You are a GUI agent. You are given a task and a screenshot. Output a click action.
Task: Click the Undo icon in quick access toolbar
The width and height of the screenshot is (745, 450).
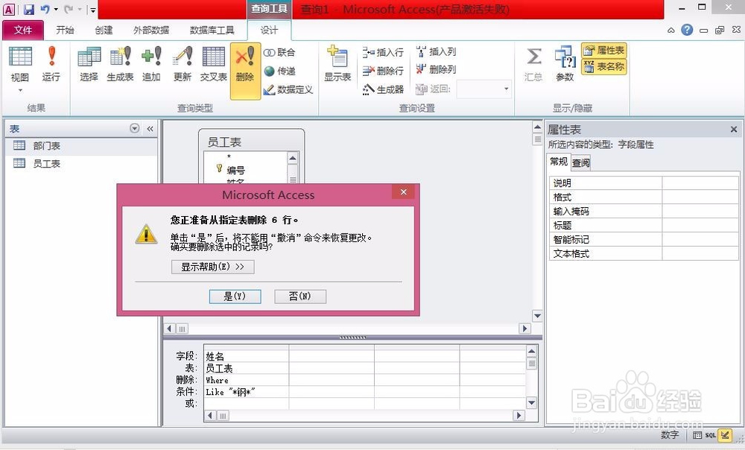[x=45, y=9]
